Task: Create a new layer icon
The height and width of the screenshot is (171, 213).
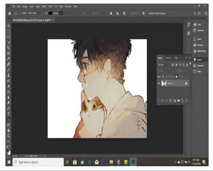Action: (x=183, y=101)
